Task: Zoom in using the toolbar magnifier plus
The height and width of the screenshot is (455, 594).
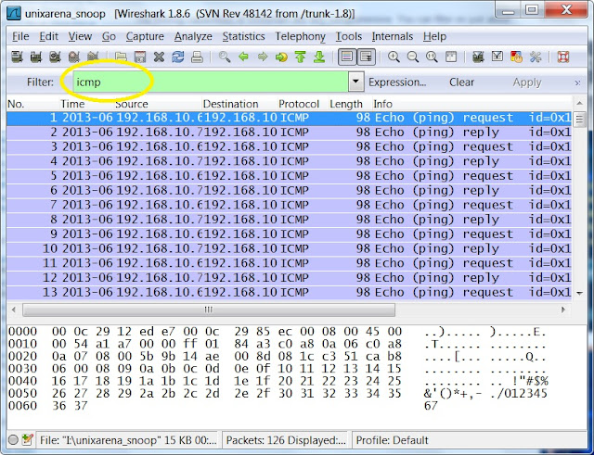Action: coord(394,57)
